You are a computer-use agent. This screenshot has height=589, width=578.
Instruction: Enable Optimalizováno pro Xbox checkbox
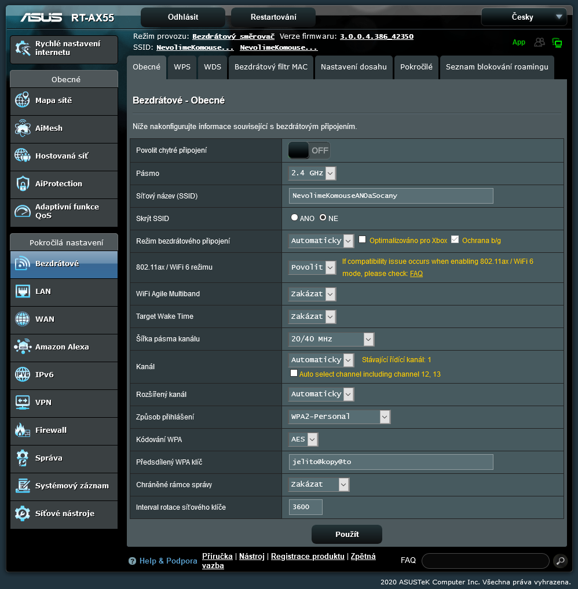coord(363,240)
